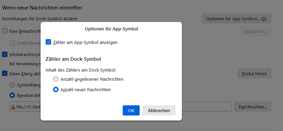Click the 'Zähler am Dock-Symbol' heading
Screen dimensions: 283x131
(73, 59)
